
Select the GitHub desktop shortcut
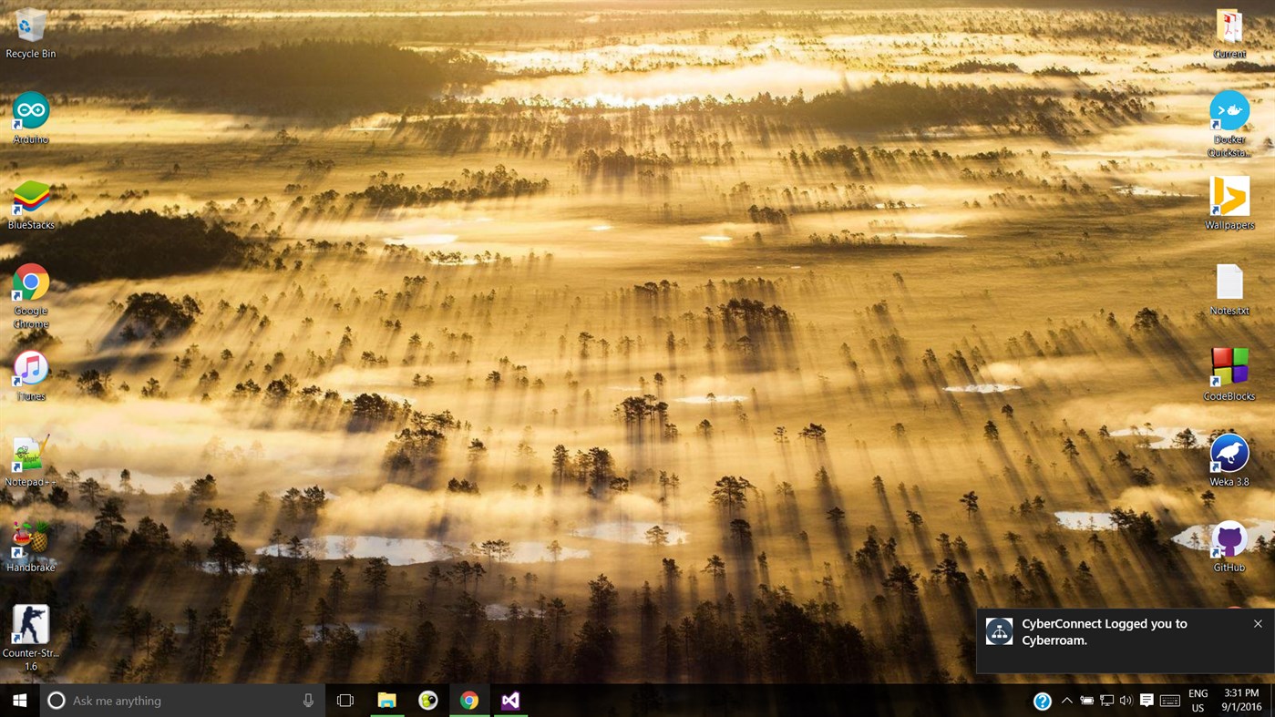coord(1229,547)
